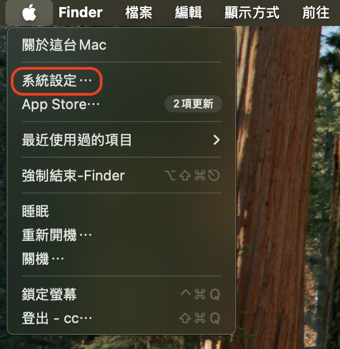Open the 檔案 menu
This screenshot has width=340, height=349.
pyautogui.click(x=139, y=12)
